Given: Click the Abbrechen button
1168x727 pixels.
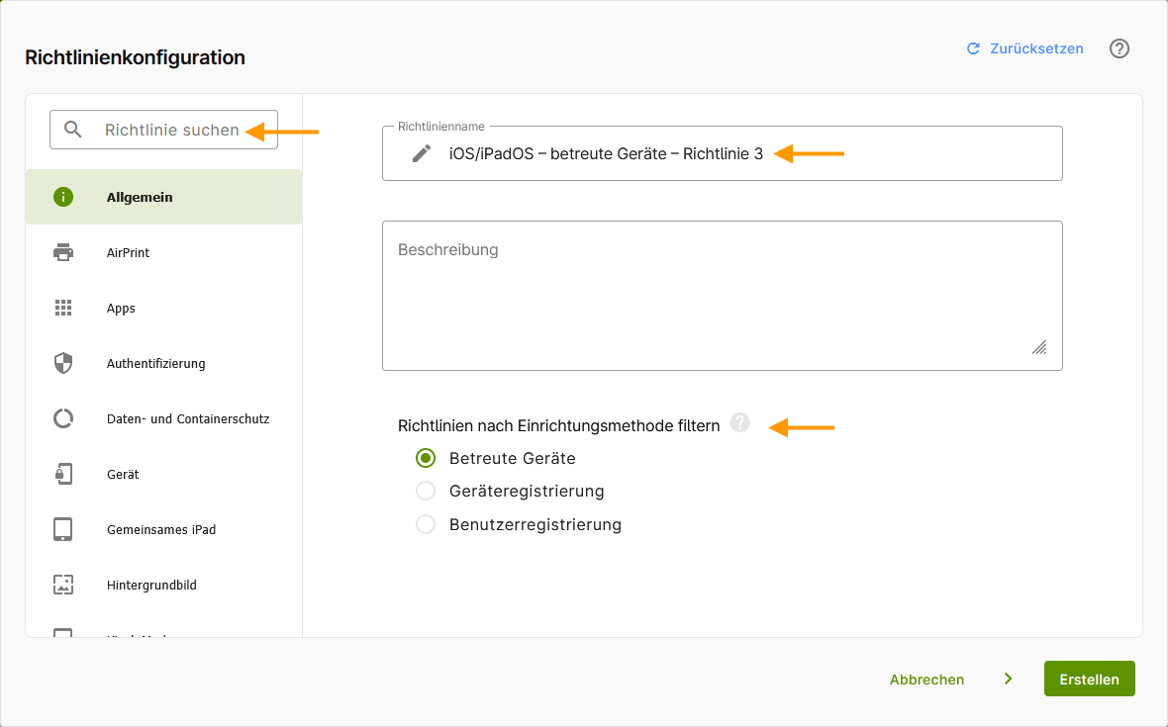Looking at the screenshot, I should click(926, 680).
